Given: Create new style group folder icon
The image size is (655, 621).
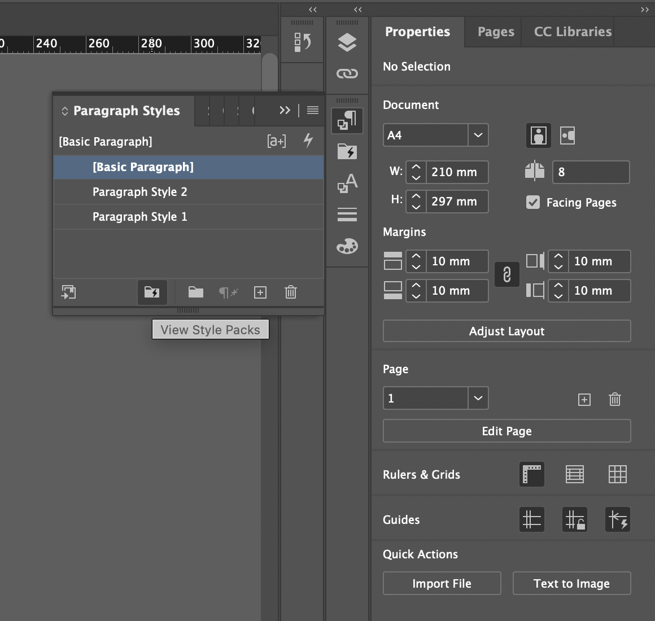Looking at the screenshot, I should click(x=196, y=292).
